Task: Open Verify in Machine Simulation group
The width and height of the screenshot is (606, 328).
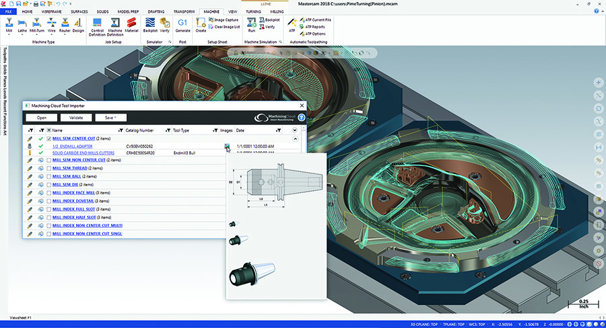Action: pyautogui.click(x=267, y=27)
